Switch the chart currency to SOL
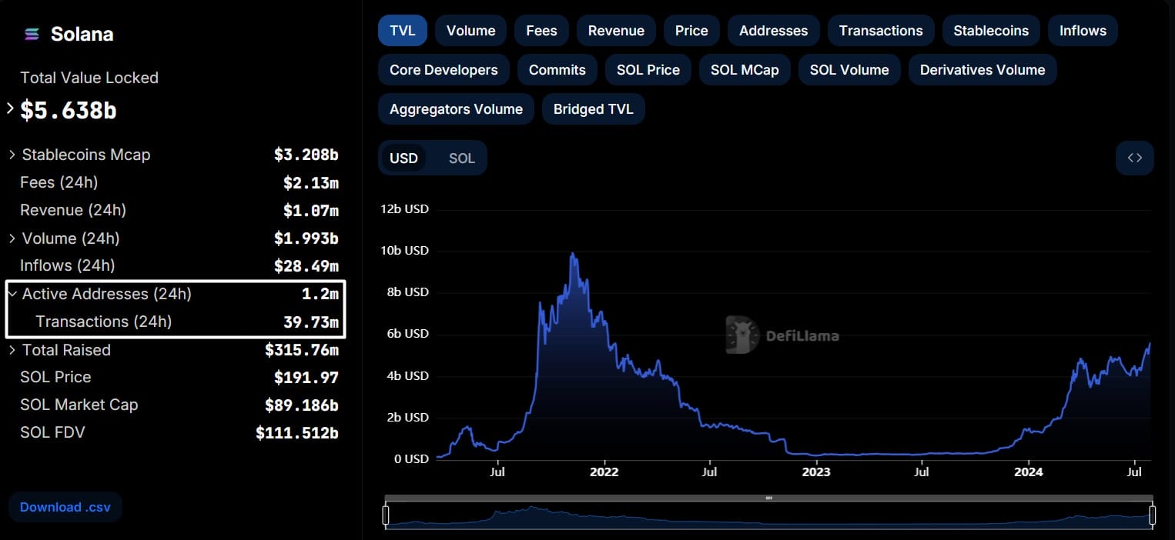Viewport: 1175px width, 540px height. 461,158
